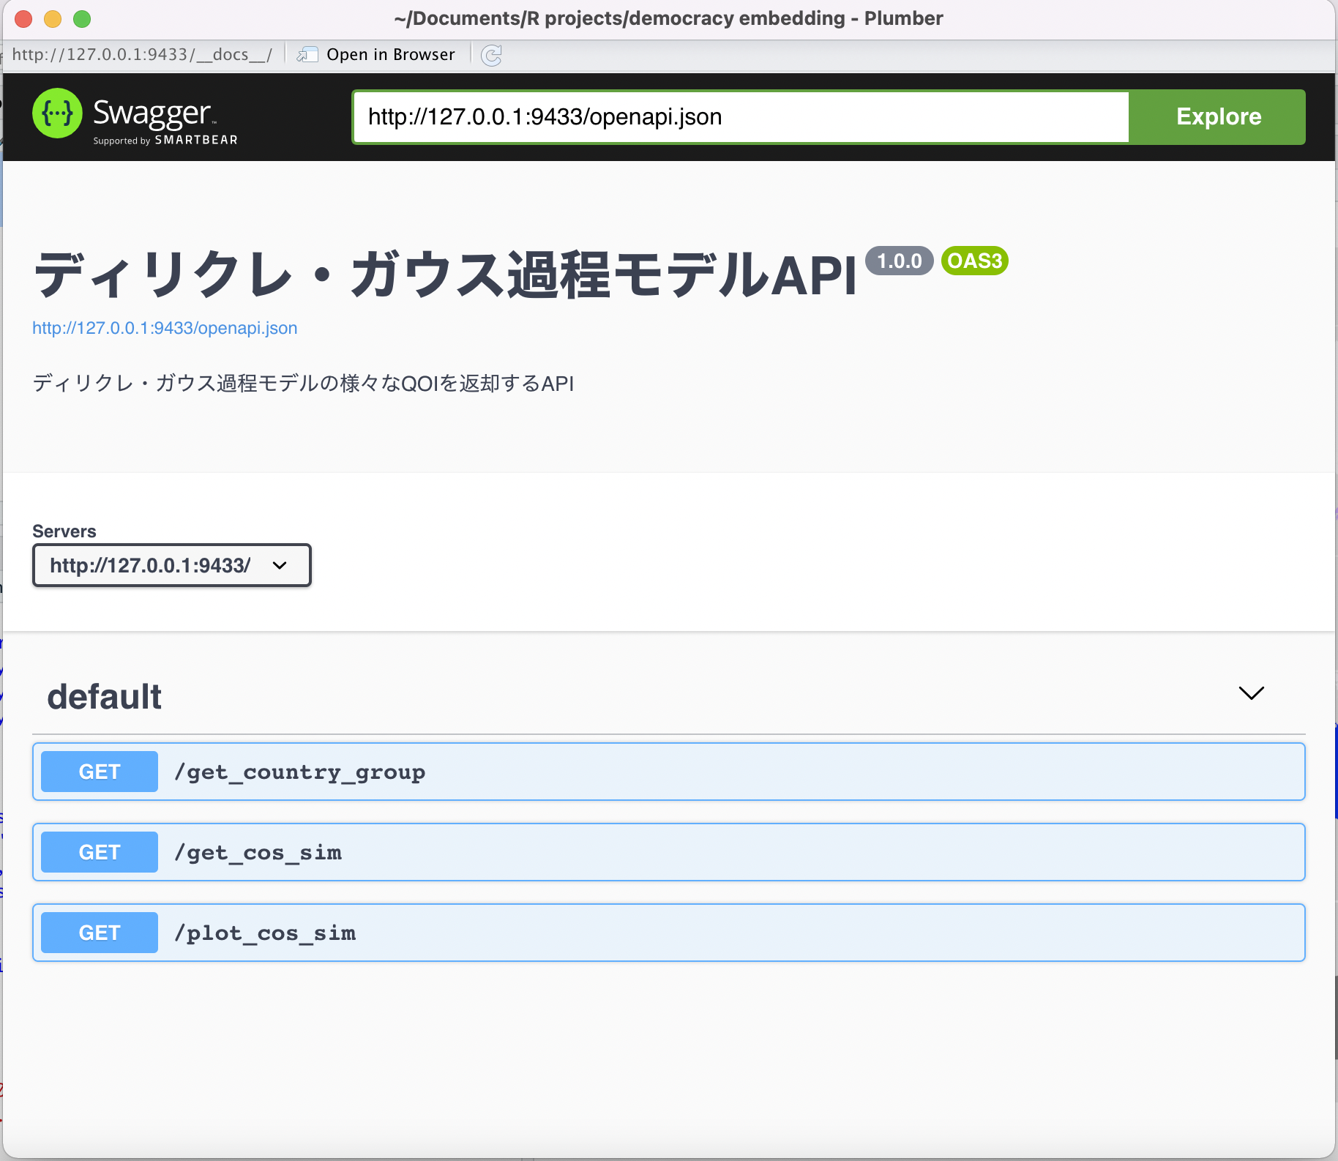
Task: Click the viewer address http://127.0.0.1:9433/__docs__/
Action: [142, 55]
